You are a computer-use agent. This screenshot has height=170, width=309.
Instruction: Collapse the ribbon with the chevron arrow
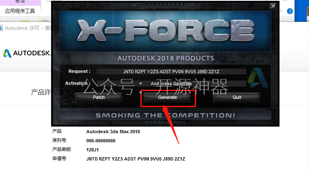[x=281, y=11]
